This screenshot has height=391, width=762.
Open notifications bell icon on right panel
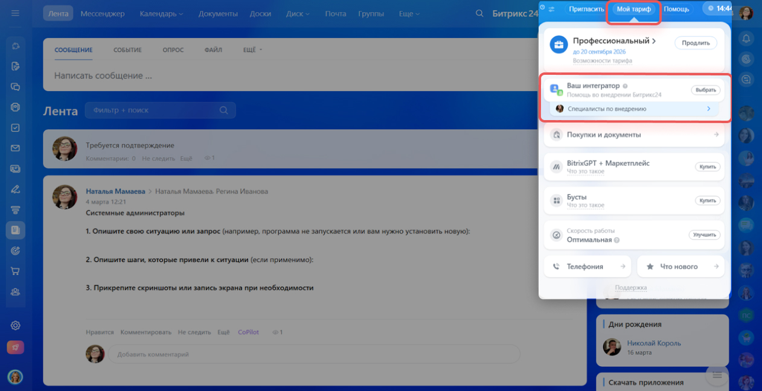pos(746,39)
